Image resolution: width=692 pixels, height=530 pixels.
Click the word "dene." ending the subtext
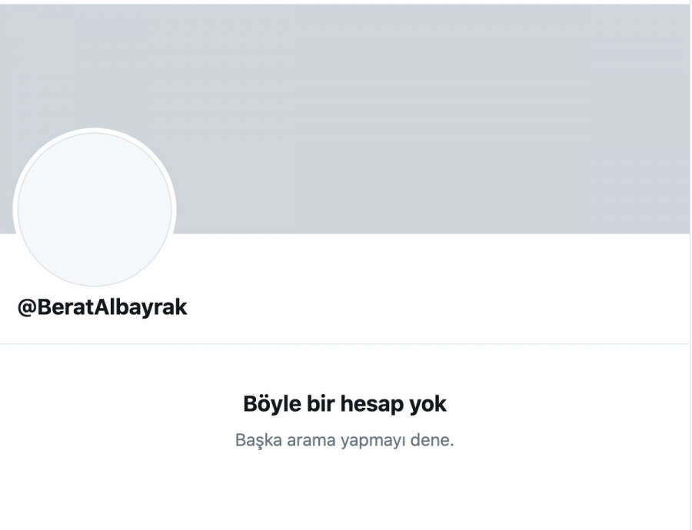[x=432, y=440]
